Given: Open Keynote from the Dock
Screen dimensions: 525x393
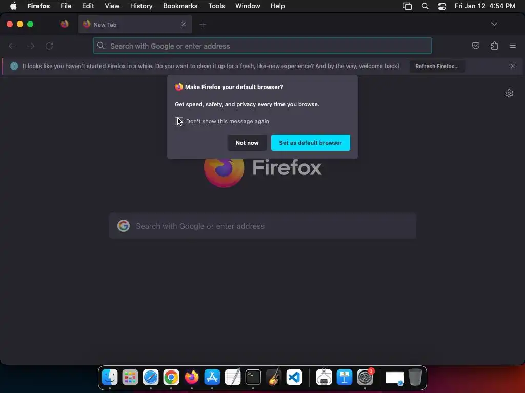Looking at the screenshot, I should point(345,377).
